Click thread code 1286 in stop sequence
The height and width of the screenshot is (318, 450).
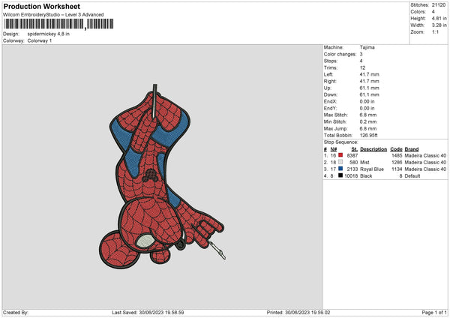point(397,163)
